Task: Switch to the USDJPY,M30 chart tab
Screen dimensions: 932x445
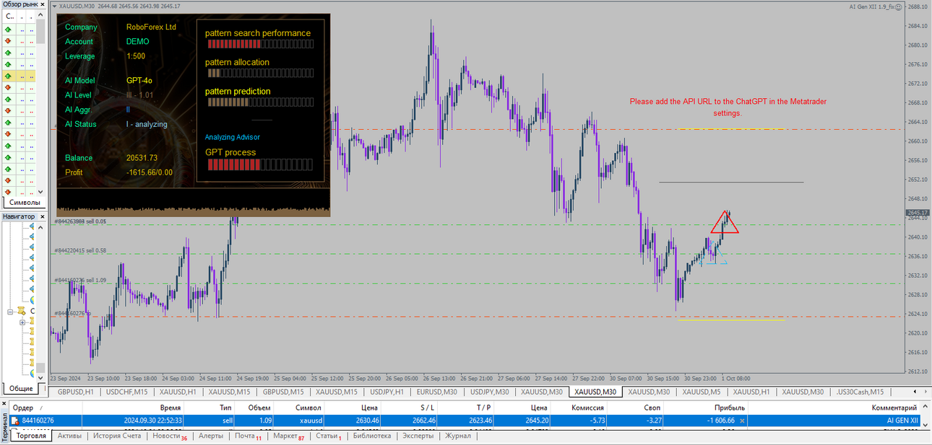Action: [489, 392]
